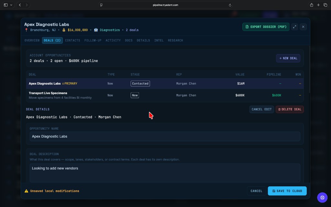
Task: Open the Details tab
Action: click(143, 40)
